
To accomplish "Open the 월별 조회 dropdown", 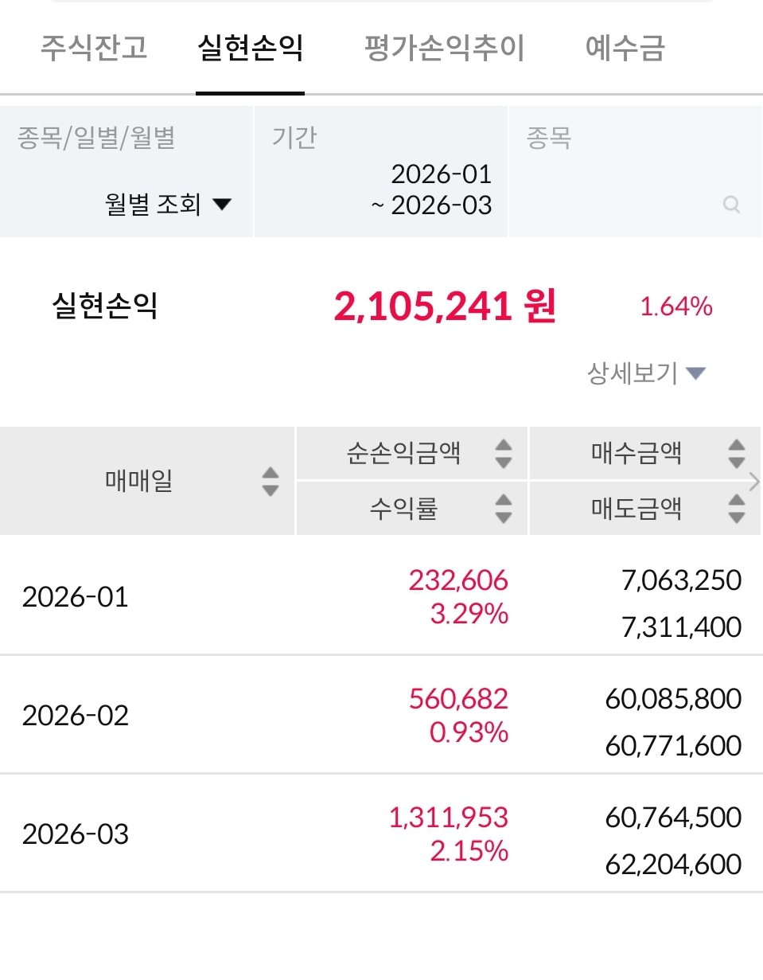I will coord(167,205).
